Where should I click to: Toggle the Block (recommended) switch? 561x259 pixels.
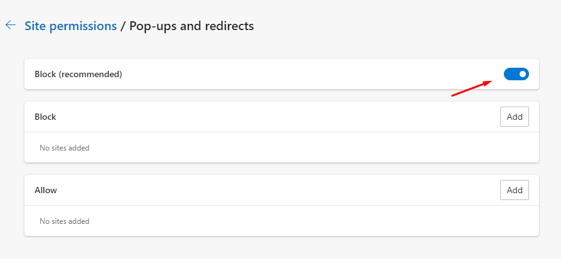click(516, 75)
